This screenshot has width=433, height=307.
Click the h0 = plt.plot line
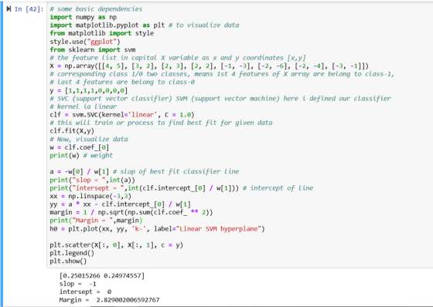pyautogui.click(x=157, y=229)
